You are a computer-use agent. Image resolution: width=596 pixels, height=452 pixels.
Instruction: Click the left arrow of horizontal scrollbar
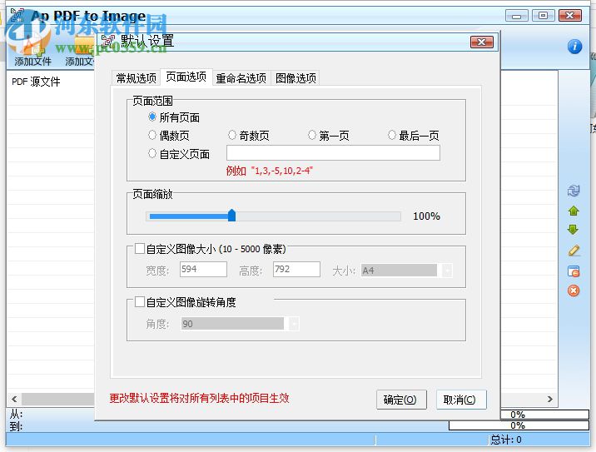pyautogui.click(x=14, y=400)
